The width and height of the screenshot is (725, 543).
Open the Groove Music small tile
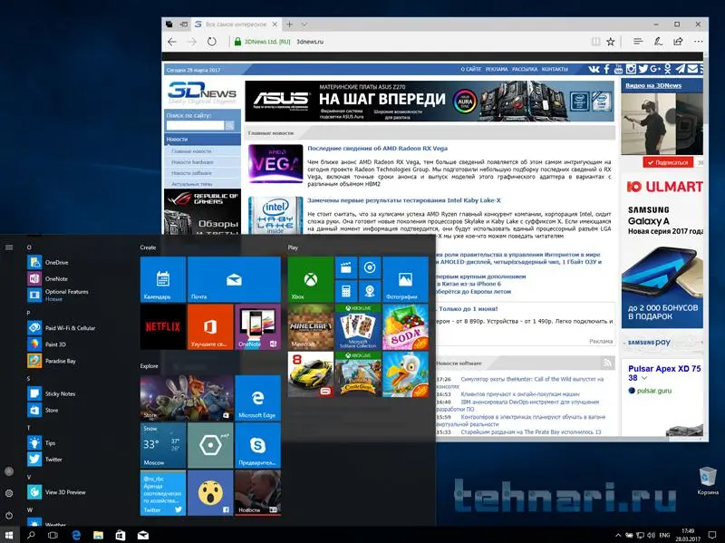click(370, 267)
